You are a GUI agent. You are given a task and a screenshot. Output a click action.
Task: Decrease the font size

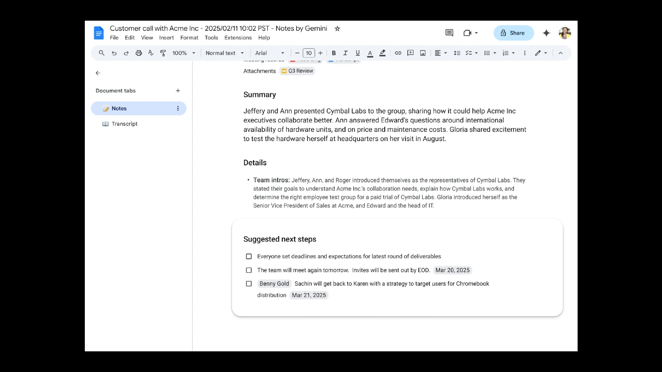coord(297,53)
